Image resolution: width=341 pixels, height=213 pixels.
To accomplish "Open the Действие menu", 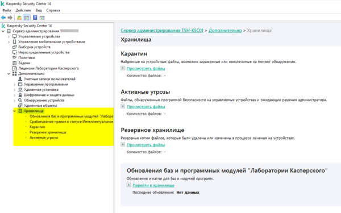I will 23,10.
